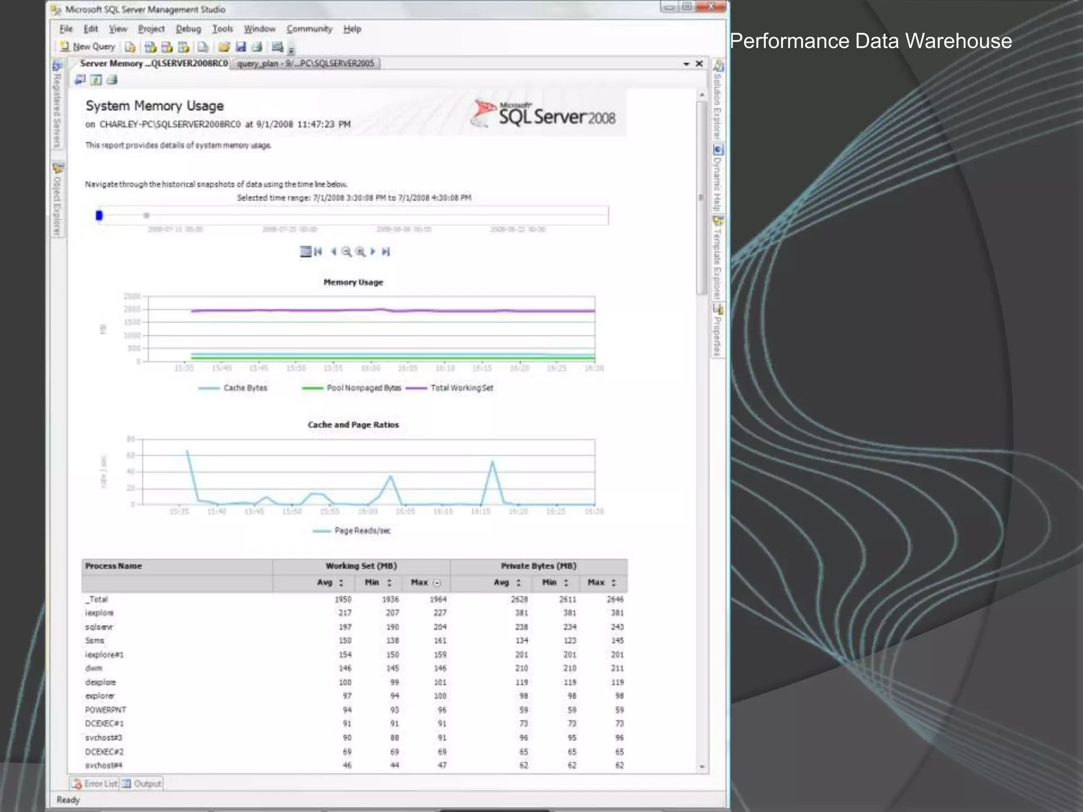Open the Solution Explorer side panel
This screenshot has height=812, width=1083.
point(718,100)
